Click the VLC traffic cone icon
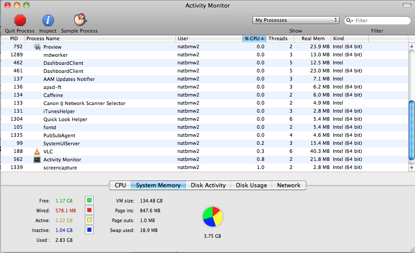Viewport: 415px width, 253px height. coord(37,152)
